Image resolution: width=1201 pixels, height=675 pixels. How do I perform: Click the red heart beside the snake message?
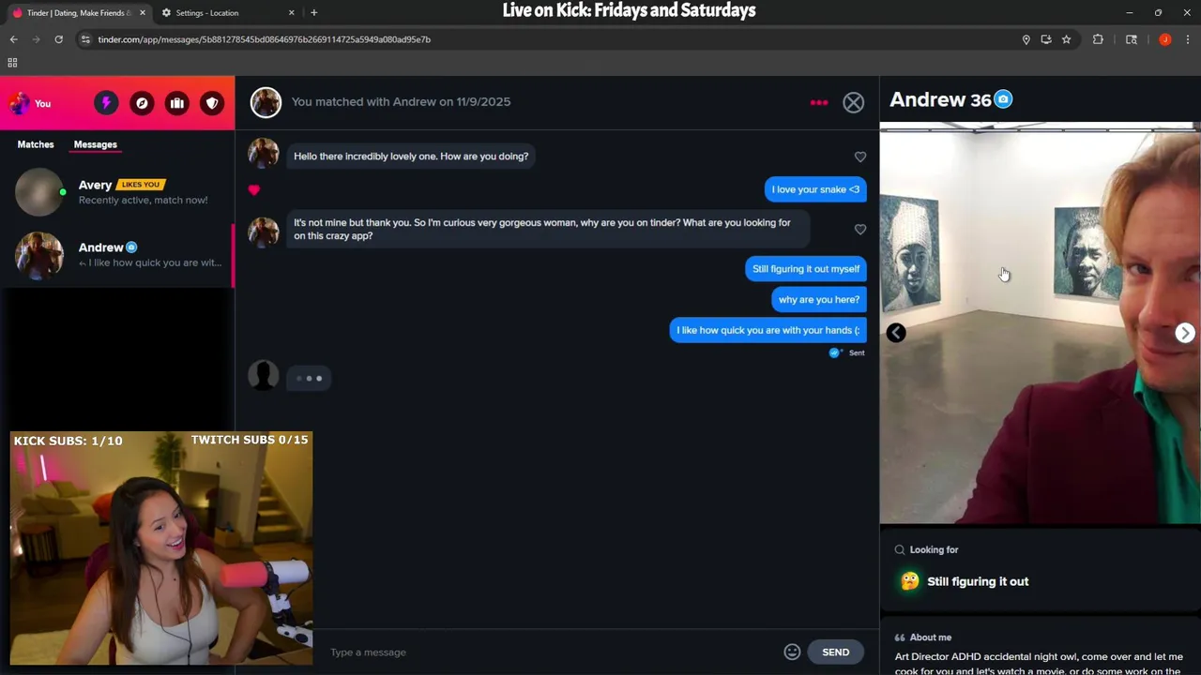click(253, 189)
